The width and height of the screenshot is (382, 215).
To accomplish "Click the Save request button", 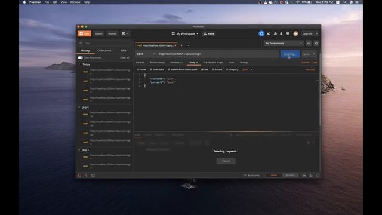I will click(x=306, y=54).
